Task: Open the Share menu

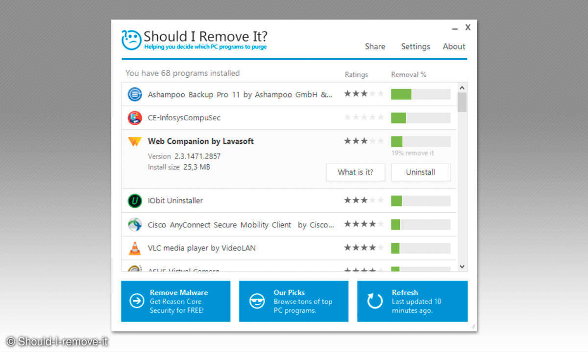Action: 375,46
